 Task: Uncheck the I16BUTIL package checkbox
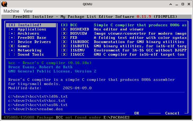click(64, 46)
